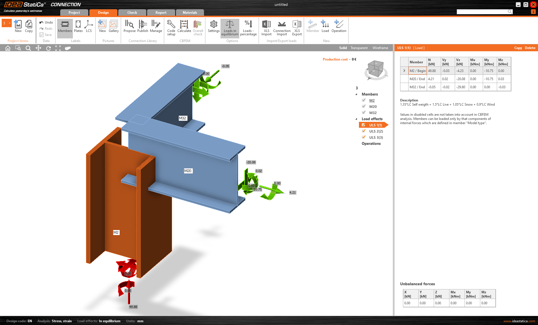Switch to the Check tab
The width and height of the screenshot is (538, 325).
(x=132, y=12)
